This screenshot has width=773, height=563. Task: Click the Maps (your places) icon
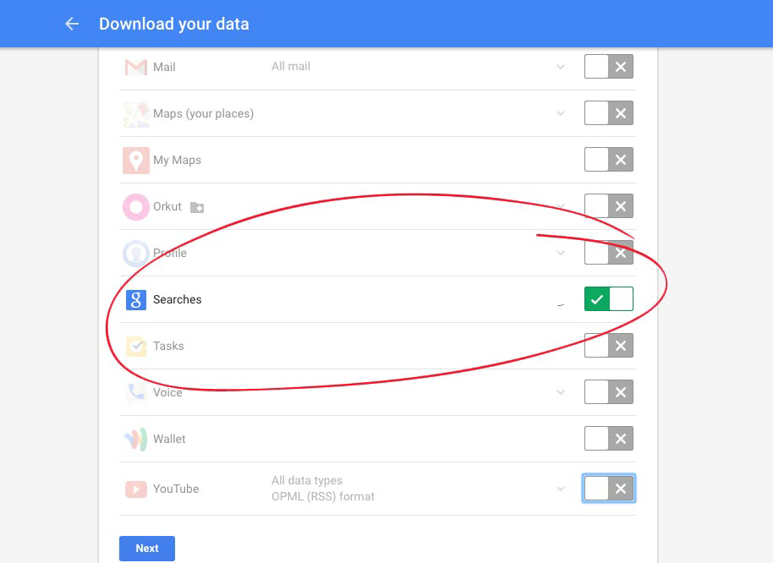coord(135,114)
